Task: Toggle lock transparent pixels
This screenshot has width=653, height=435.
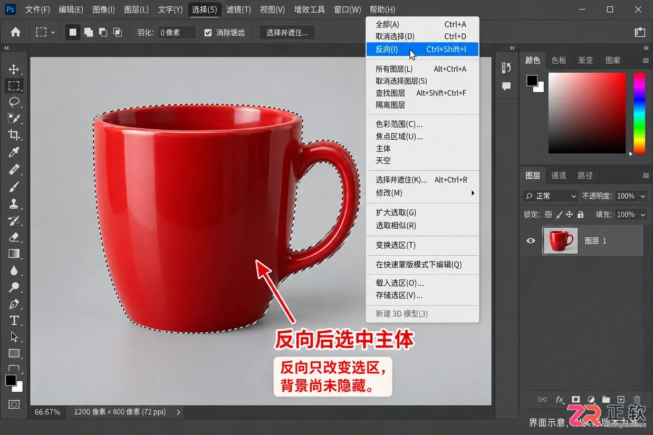Action: click(x=549, y=215)
